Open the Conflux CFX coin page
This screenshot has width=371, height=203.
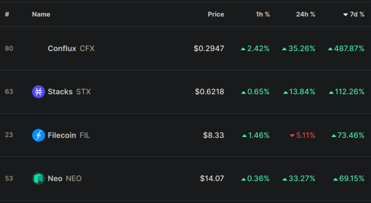coord(71,48)
